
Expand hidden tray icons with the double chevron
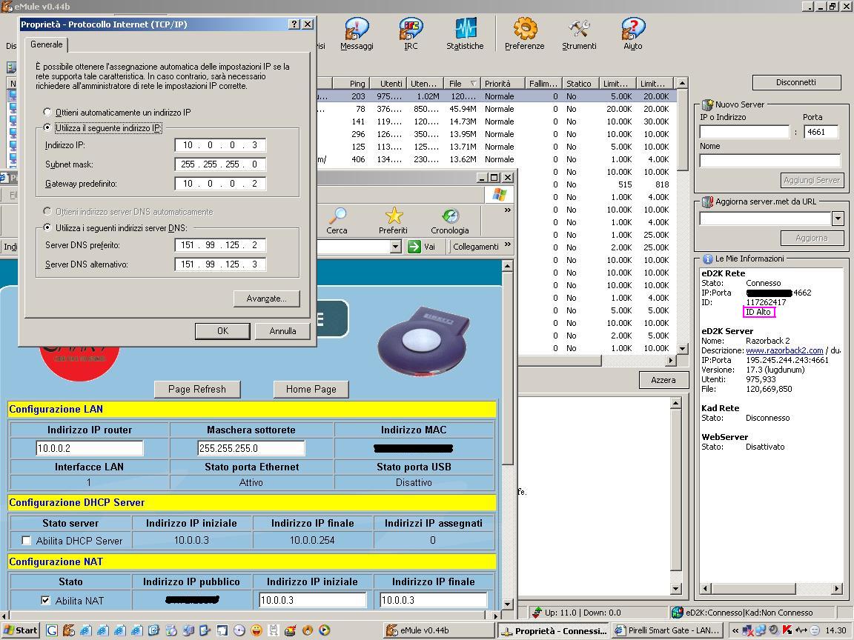click(735, 630)
